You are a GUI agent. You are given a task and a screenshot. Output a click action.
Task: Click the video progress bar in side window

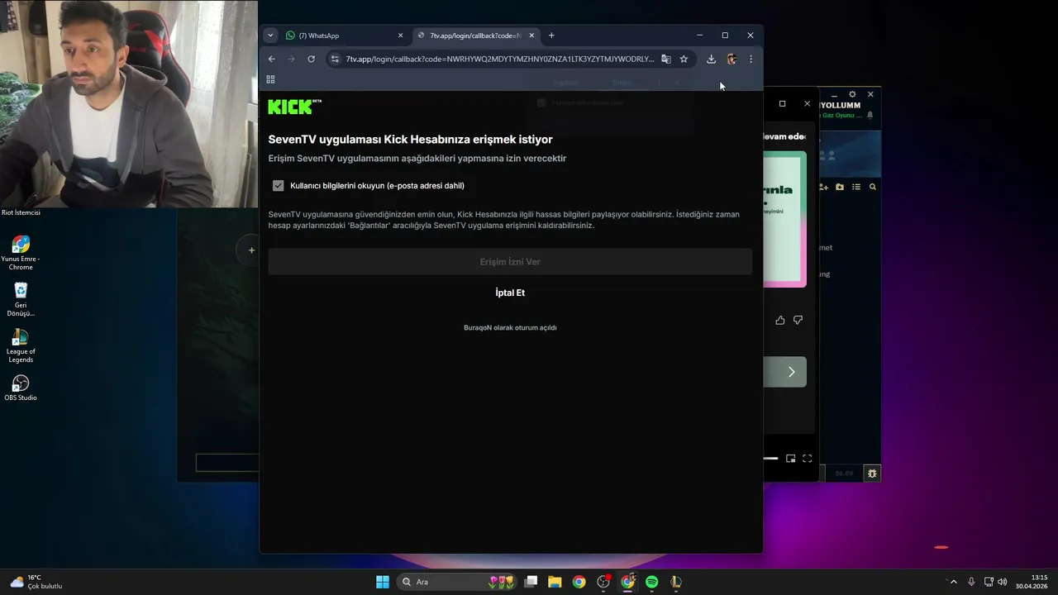pos(770,458)
